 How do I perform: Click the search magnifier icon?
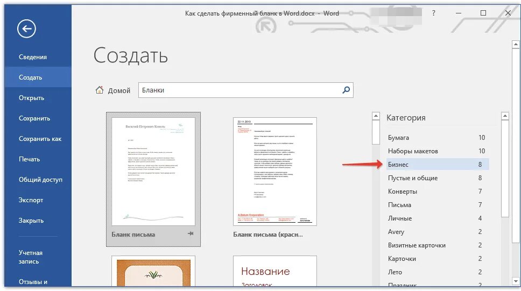click(x=346, y=90)
